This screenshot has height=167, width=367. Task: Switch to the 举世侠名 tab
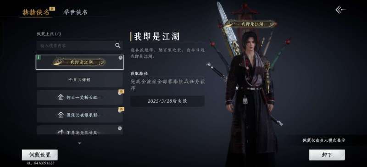[75, 12]
